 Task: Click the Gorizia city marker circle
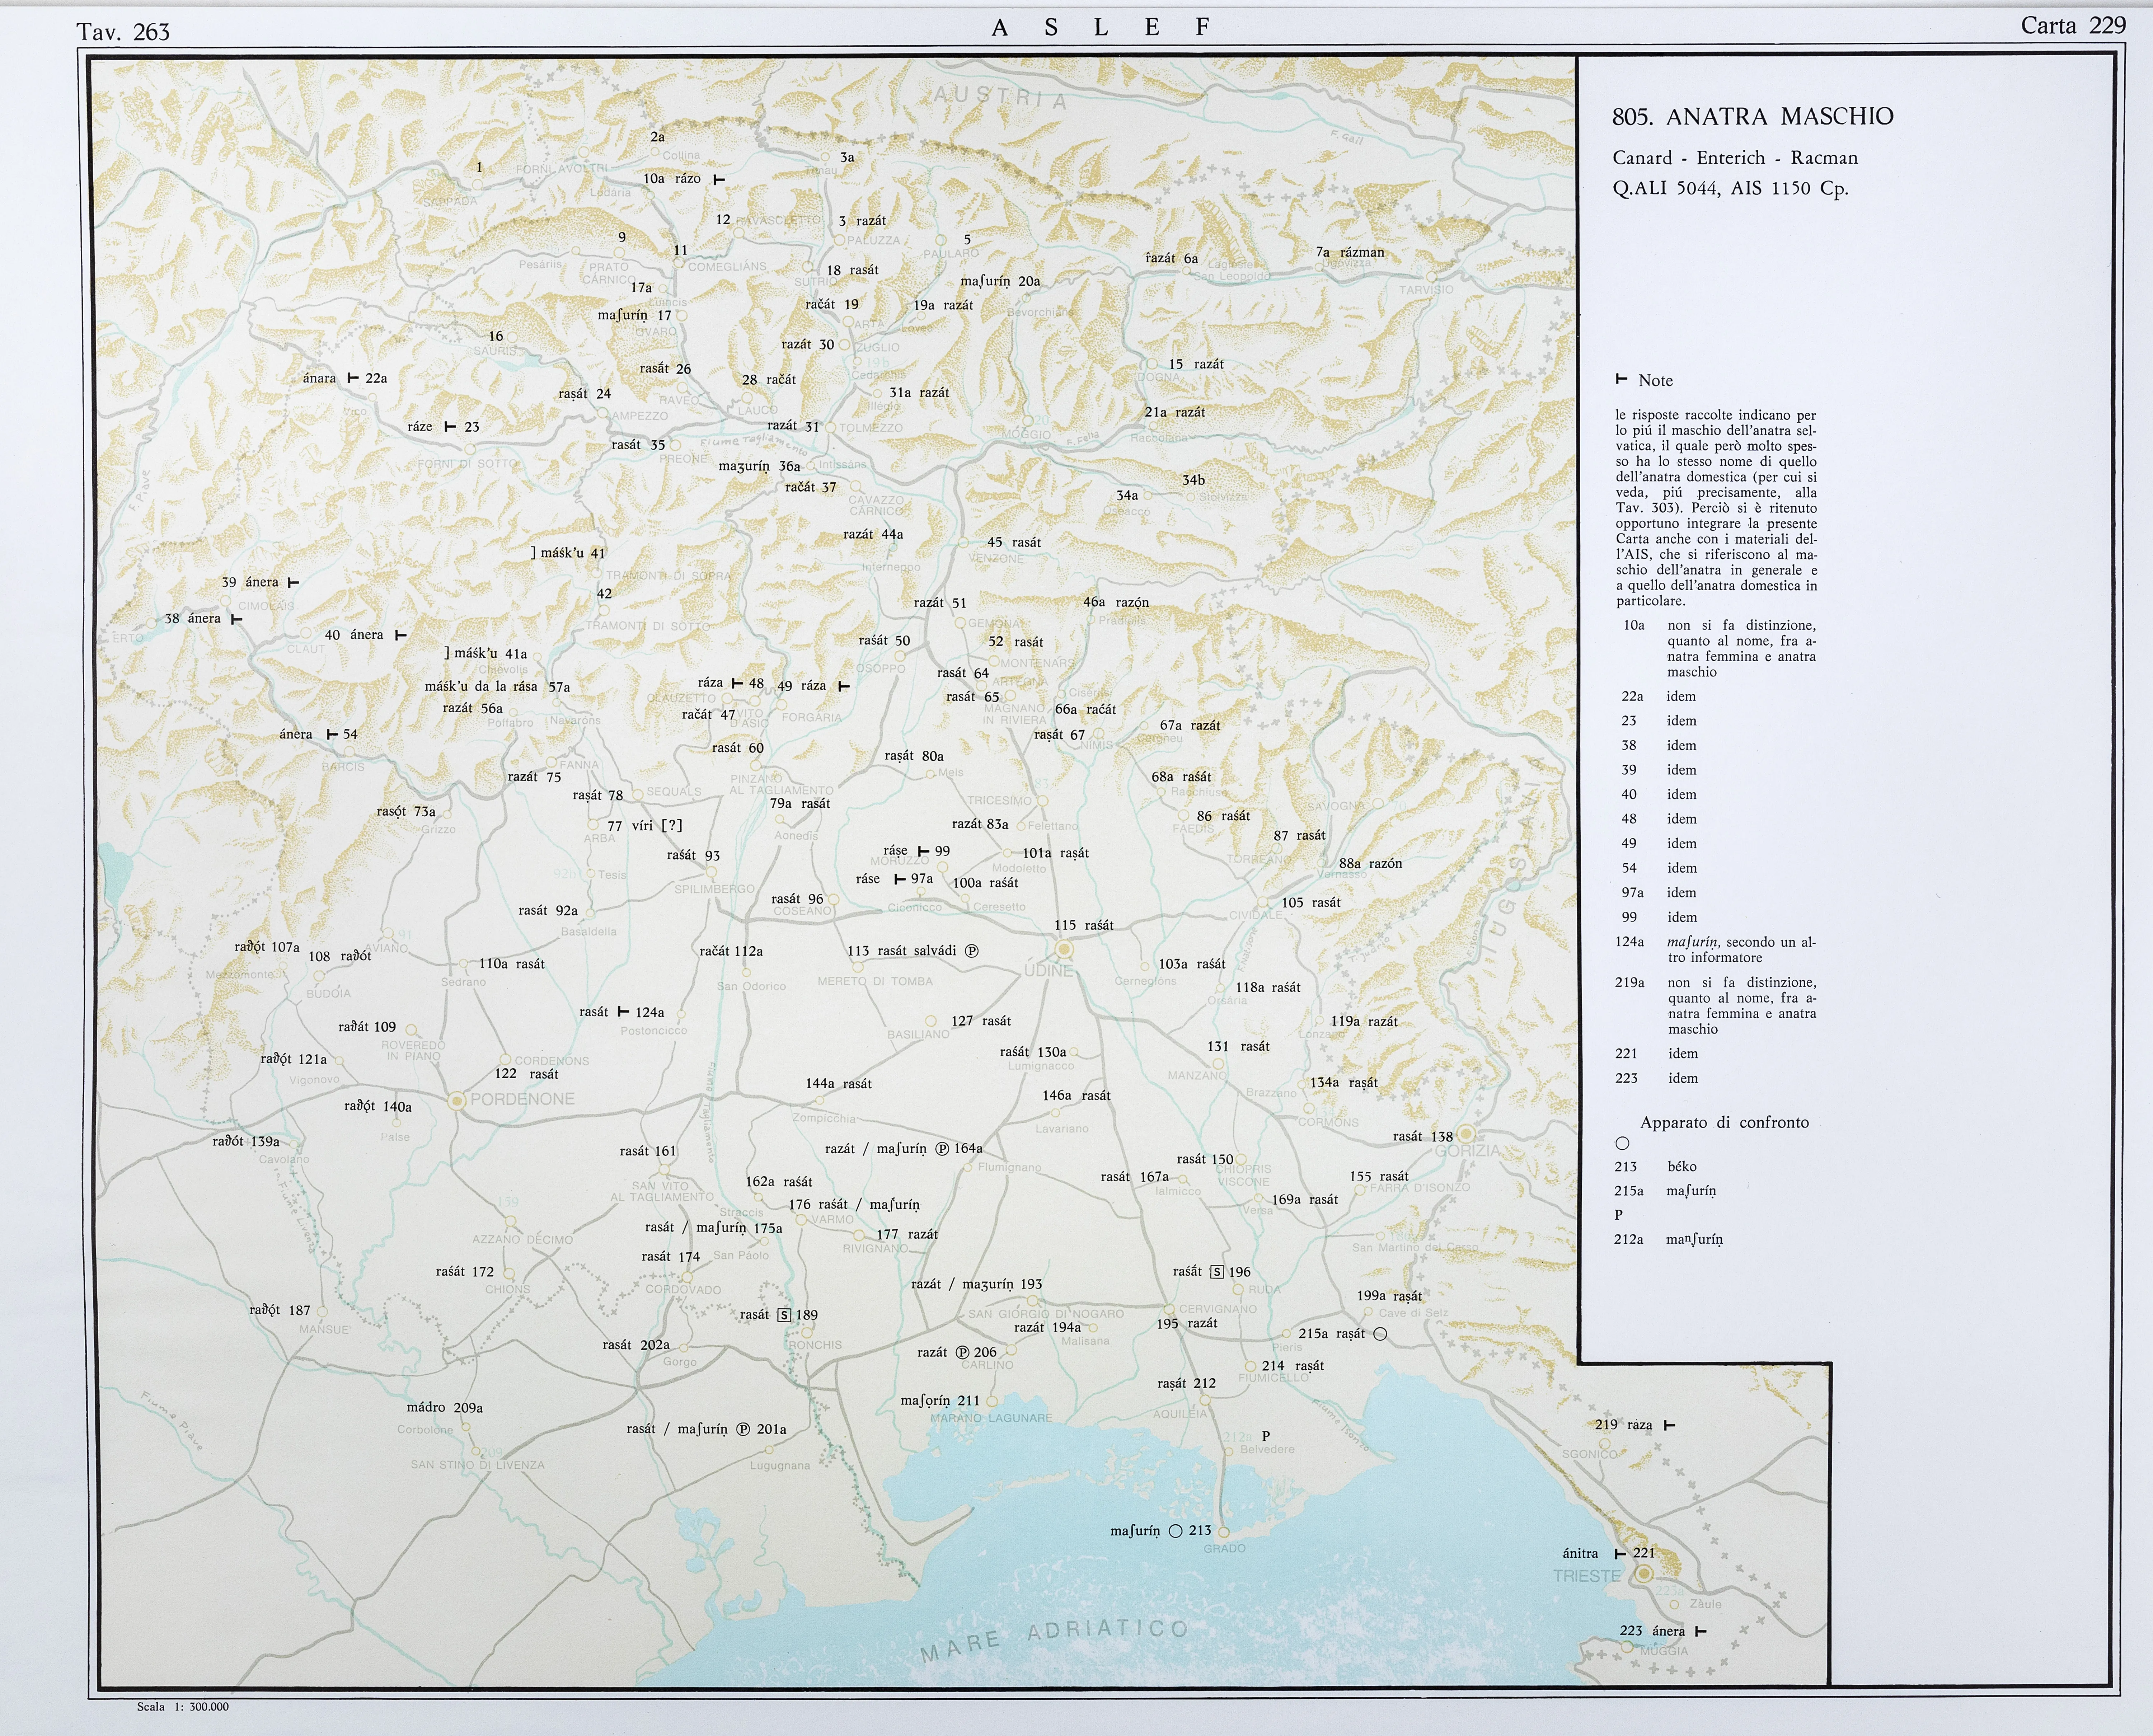1466,1134
